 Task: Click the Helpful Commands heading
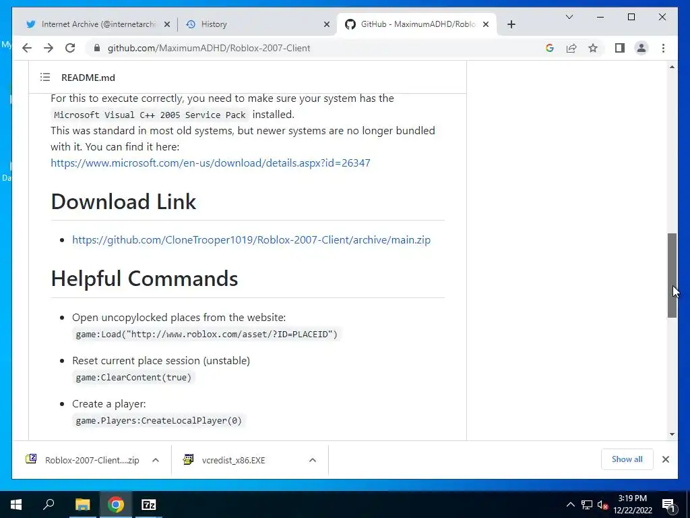click(144, 279)
